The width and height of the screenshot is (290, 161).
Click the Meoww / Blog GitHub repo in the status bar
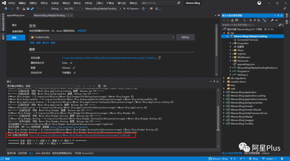tap(218, 159)
